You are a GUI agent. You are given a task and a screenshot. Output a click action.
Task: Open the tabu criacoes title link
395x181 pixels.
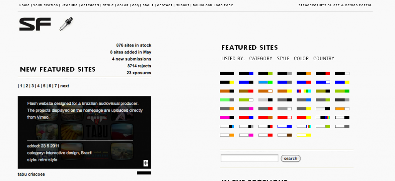point(31,174)
